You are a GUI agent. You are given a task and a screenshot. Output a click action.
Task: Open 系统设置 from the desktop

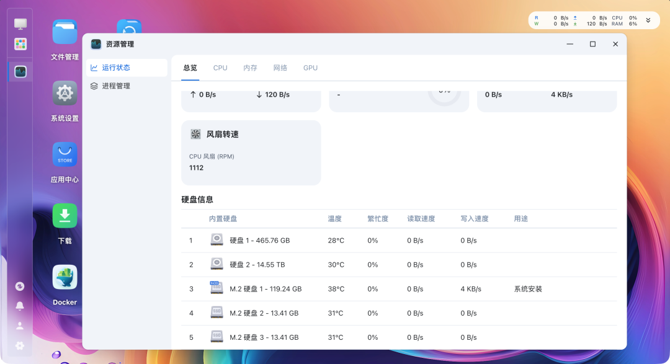[x=64, y=93]
